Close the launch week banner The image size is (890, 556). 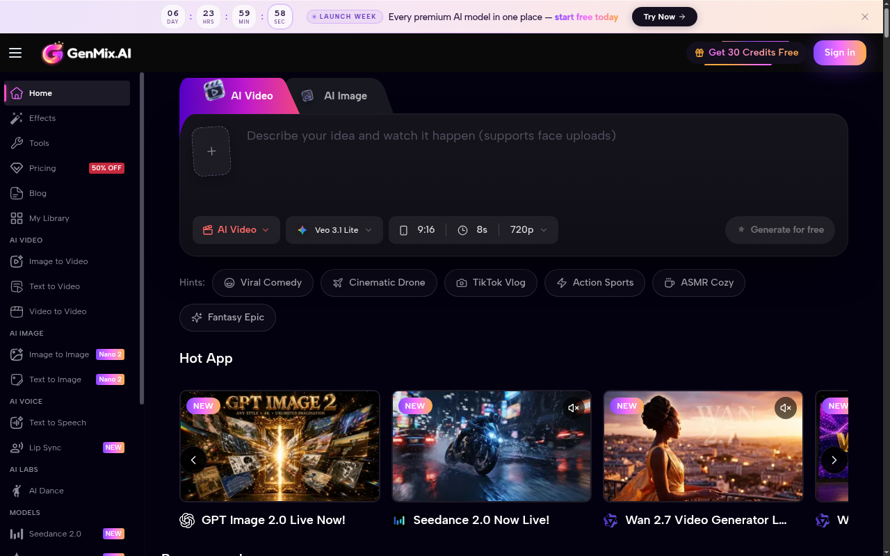tap(865, 17)
